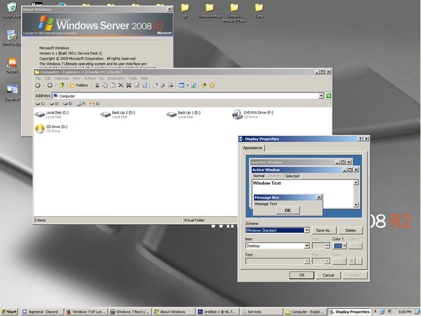Expand the Item dropdown showing Desktop
This screenshot has width=421, height=316.
307,246
